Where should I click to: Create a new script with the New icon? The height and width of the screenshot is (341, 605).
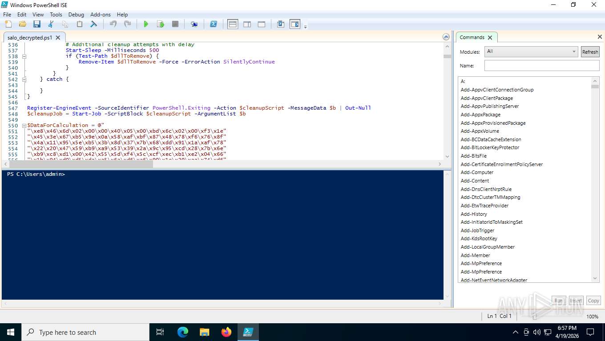(x=8, y=24)
